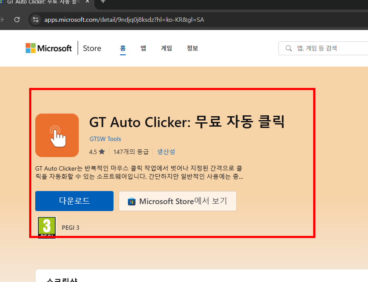The width and height of the screenshot is (368, 282).
Task: Focus the 앱, 게임 등 검색 field
Action: click(x=323, y=48)
